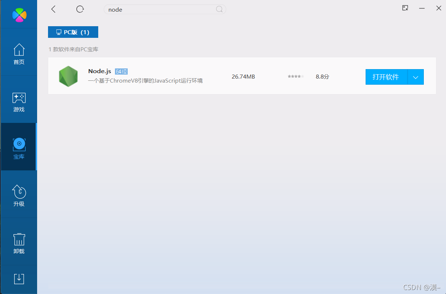This screenshot has height=294, width=446.
Task: Minimize the software manager window
Action: pyautogui.click(x=422, y=8)
